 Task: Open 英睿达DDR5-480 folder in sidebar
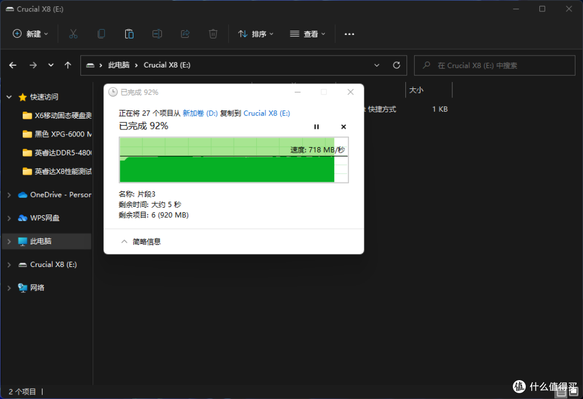click(x=57, y=153)
